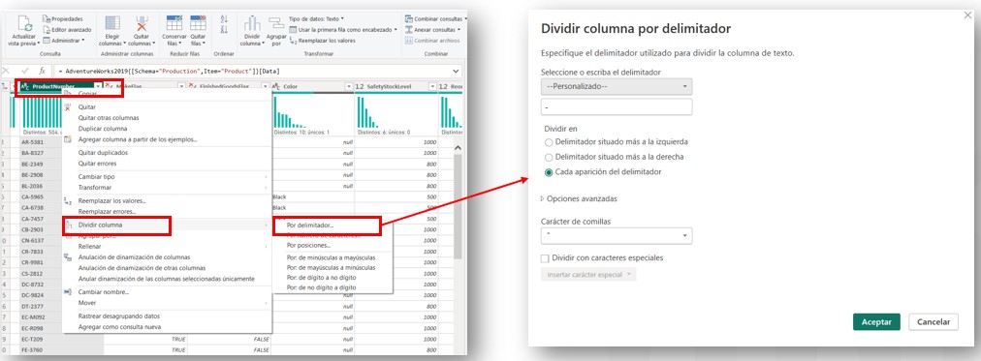Choose Duplicar columna from the context menu
The width and height of the screenshot is (981, 361).
click(103, 129)
